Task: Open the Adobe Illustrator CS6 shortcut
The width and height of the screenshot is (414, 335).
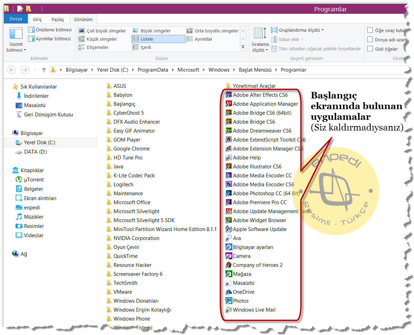Action: pos(253,167)
